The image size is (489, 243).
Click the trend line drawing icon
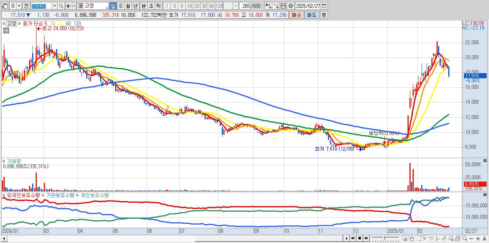[431, 238]
